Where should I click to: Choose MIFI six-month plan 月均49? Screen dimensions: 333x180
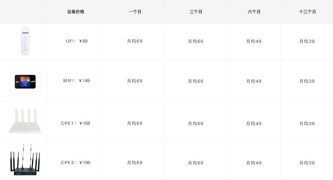[x=254, y=81]
